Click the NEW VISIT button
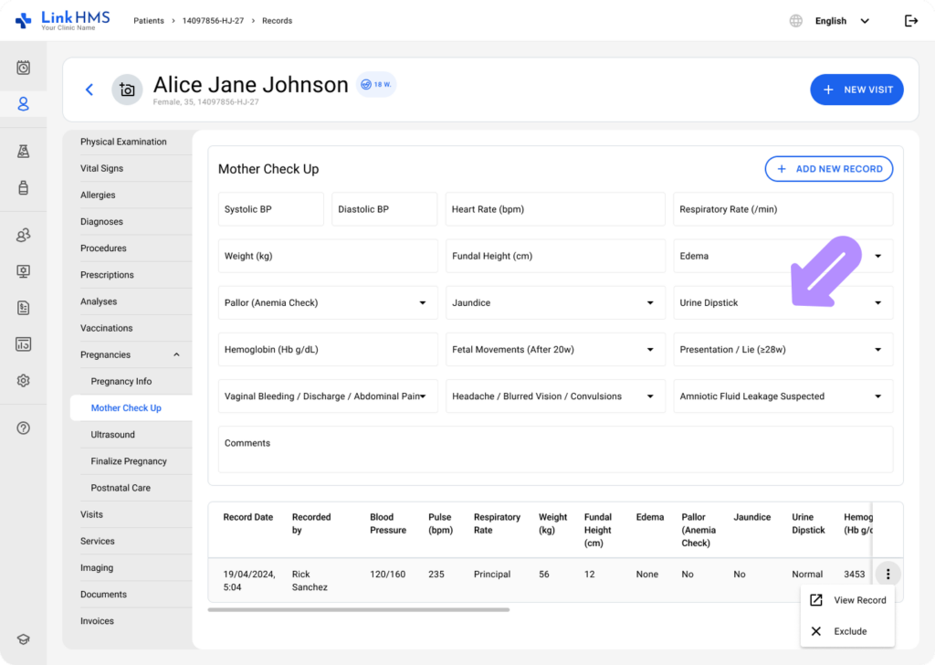The image size is (935, 665). pos(856,90)
